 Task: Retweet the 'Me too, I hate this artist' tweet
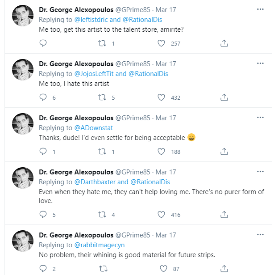point(102,97)
